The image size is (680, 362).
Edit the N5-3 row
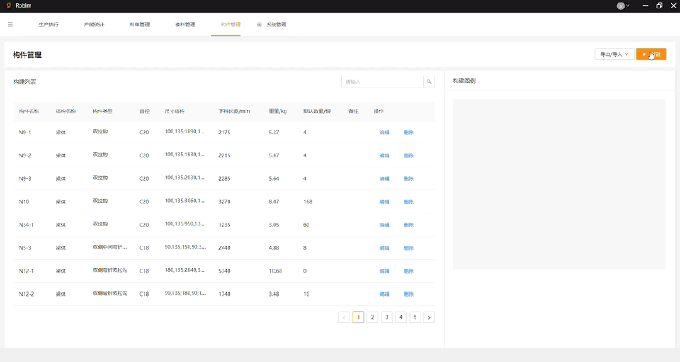(x=384, y=248)
